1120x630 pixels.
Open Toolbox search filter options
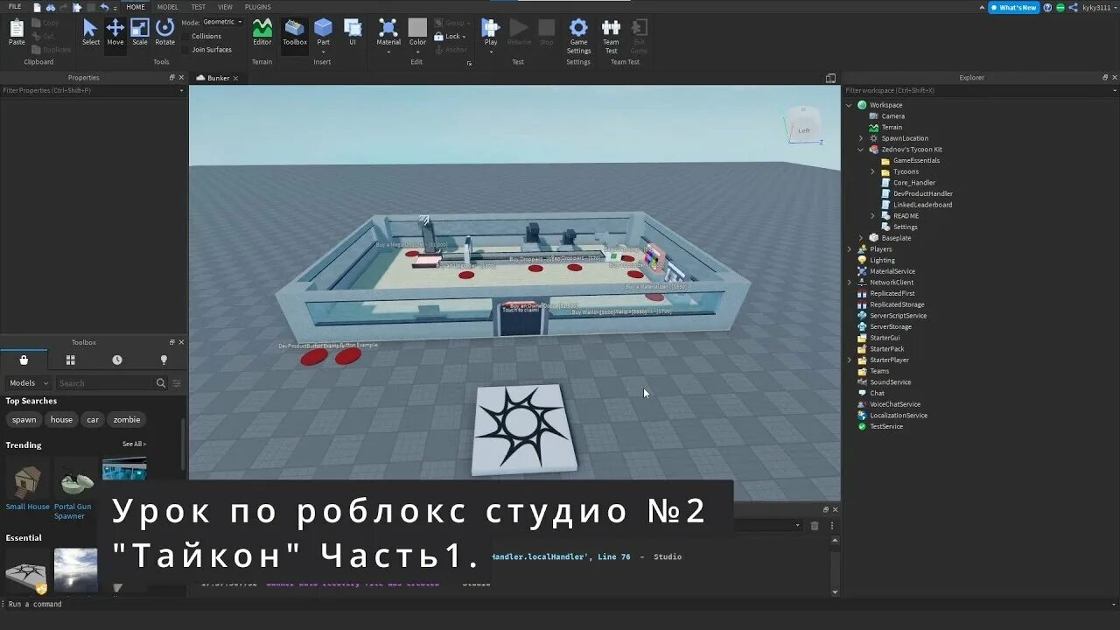(x=177, y=383)
